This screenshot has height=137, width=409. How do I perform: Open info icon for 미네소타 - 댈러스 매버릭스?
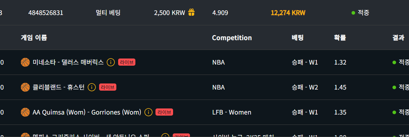point(111,62)
